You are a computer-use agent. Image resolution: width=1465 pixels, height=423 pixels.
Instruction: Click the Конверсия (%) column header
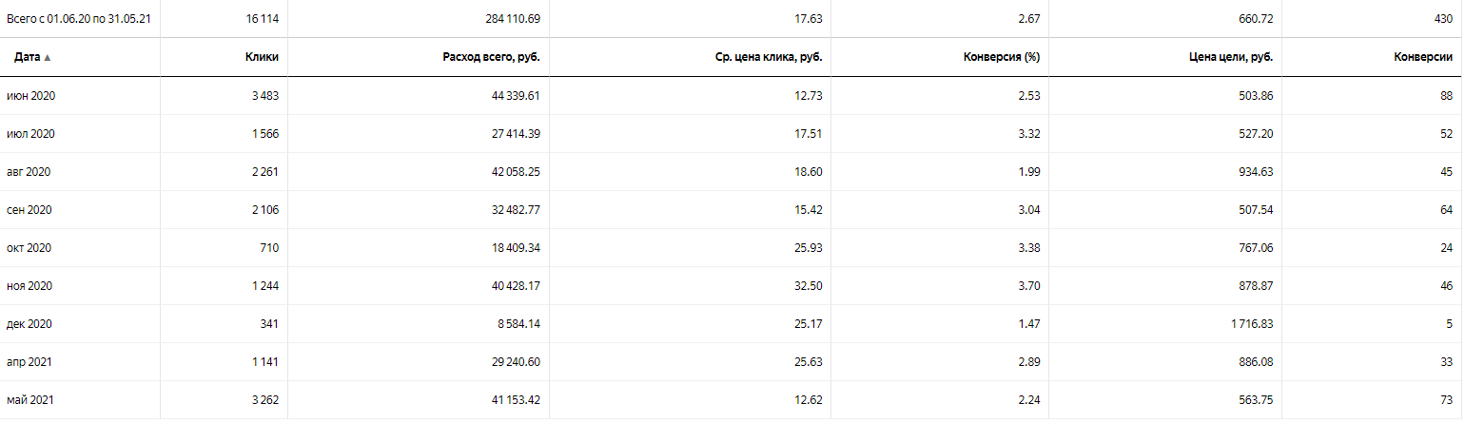point(1002,57)
